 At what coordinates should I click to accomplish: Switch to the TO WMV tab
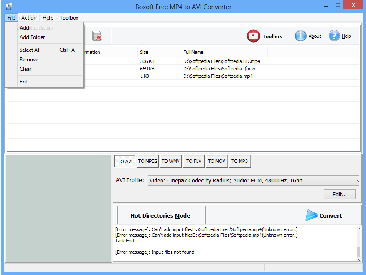(x=171, y=161)
